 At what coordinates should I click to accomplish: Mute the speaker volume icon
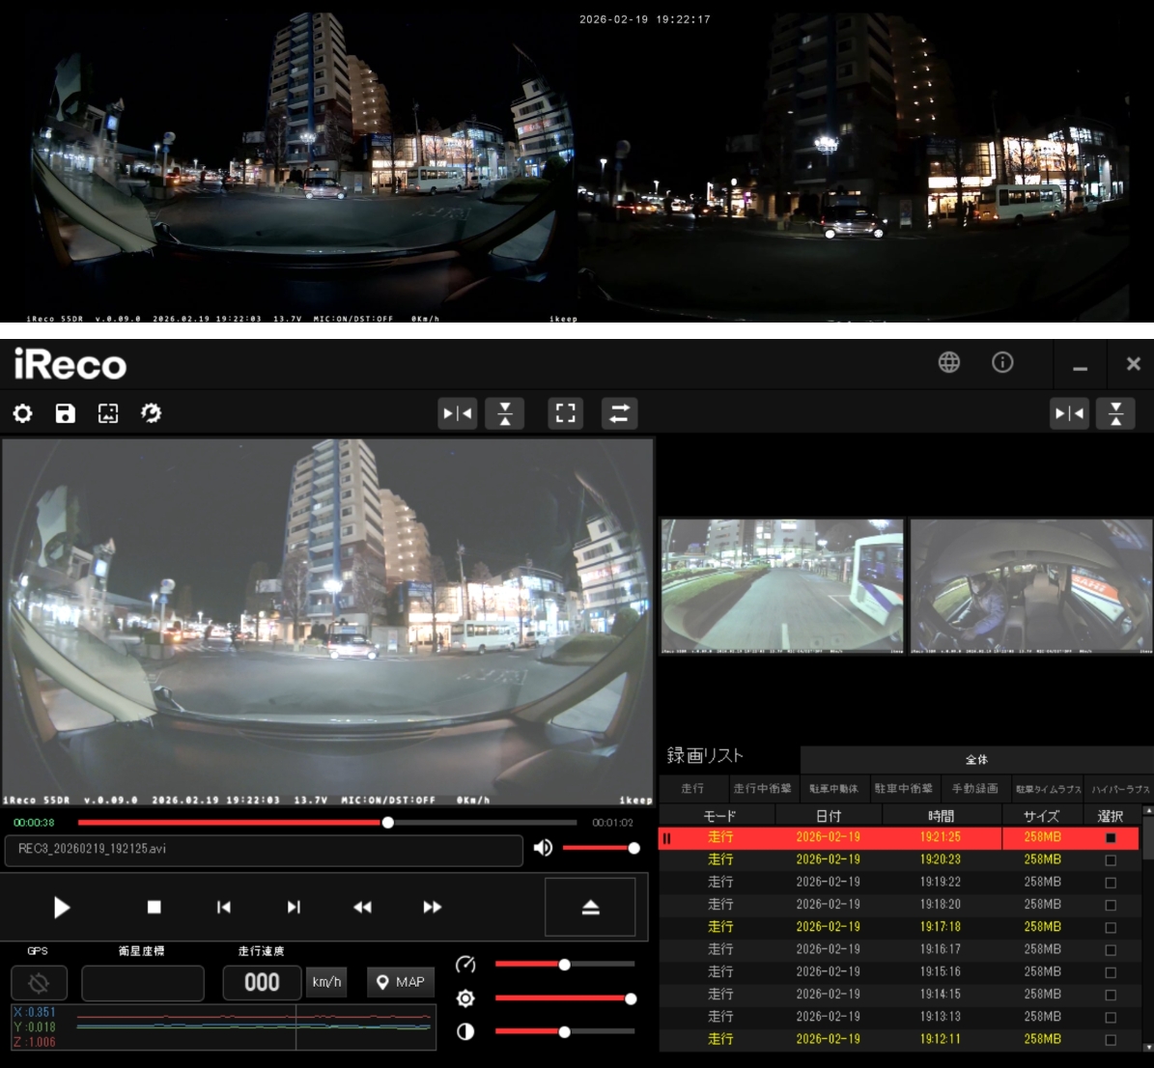(x=543, y=848)
